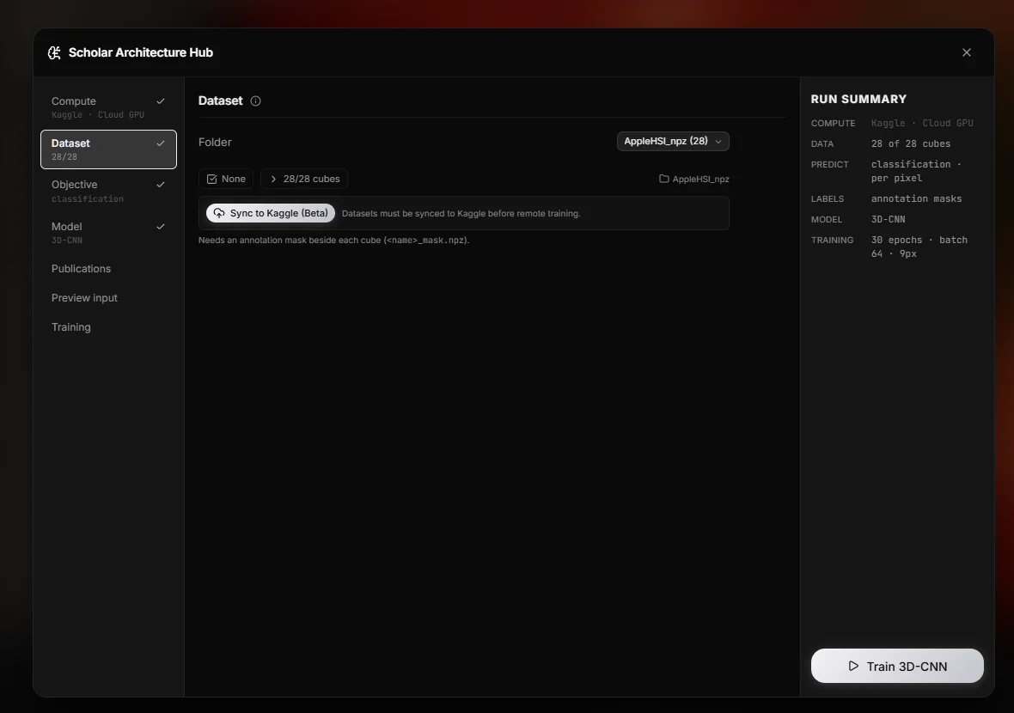Click the checkmark beside Compute step
1014x713 pixels.
[x=161, y=101]
